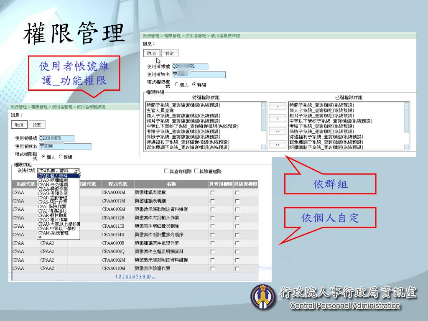428x321 pixels.
Task: Select 個人 radio in the 權限功能 window
Action: pos(43,156)
